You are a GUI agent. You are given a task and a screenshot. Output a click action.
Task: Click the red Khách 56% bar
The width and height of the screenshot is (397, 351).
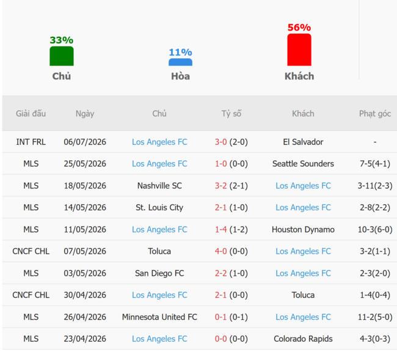tap(299, 50)
